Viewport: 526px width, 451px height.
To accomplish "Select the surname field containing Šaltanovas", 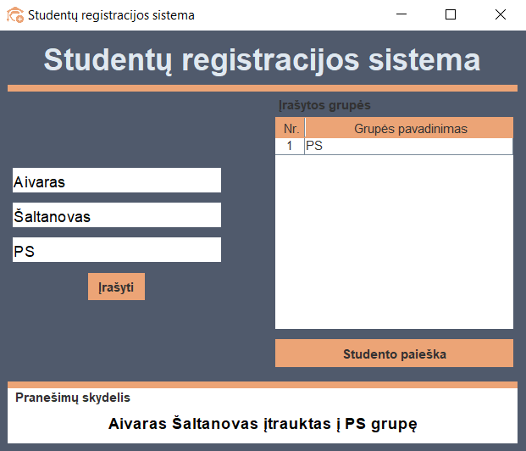I will click(117, 215).
